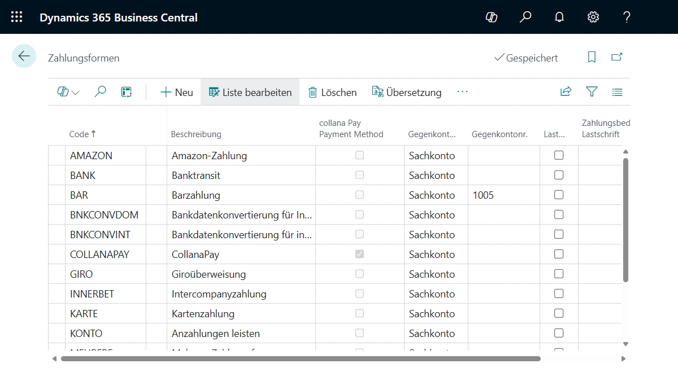
Task: Click Löschen to delete the record
Action: click(332, 92)
